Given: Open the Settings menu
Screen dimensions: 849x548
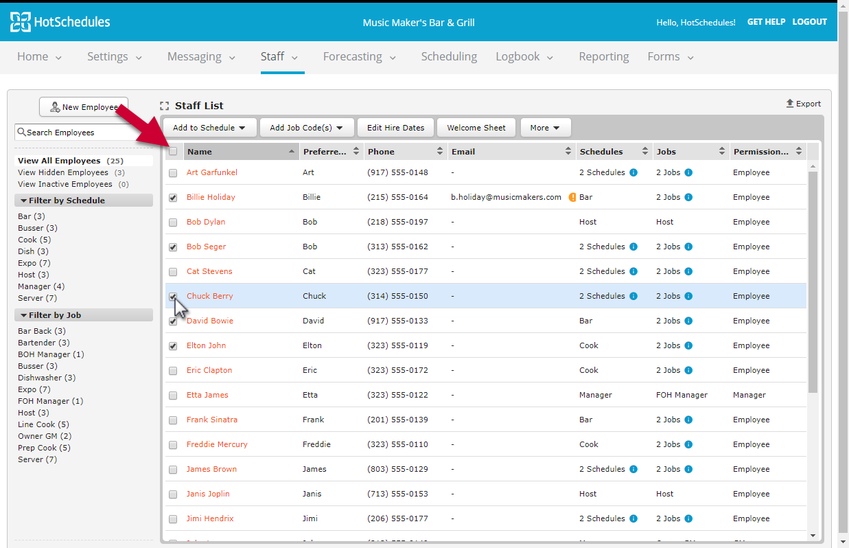Looking at the screenshot, I should click(115, 57).
